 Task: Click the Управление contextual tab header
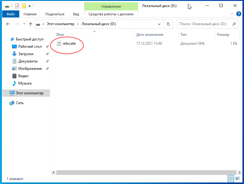111,6
